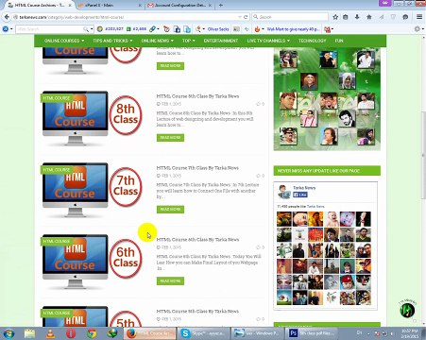The height and width of the screenshot is (340, 426).
Task: Expand the TOP menu
Action: pos(188,41)
